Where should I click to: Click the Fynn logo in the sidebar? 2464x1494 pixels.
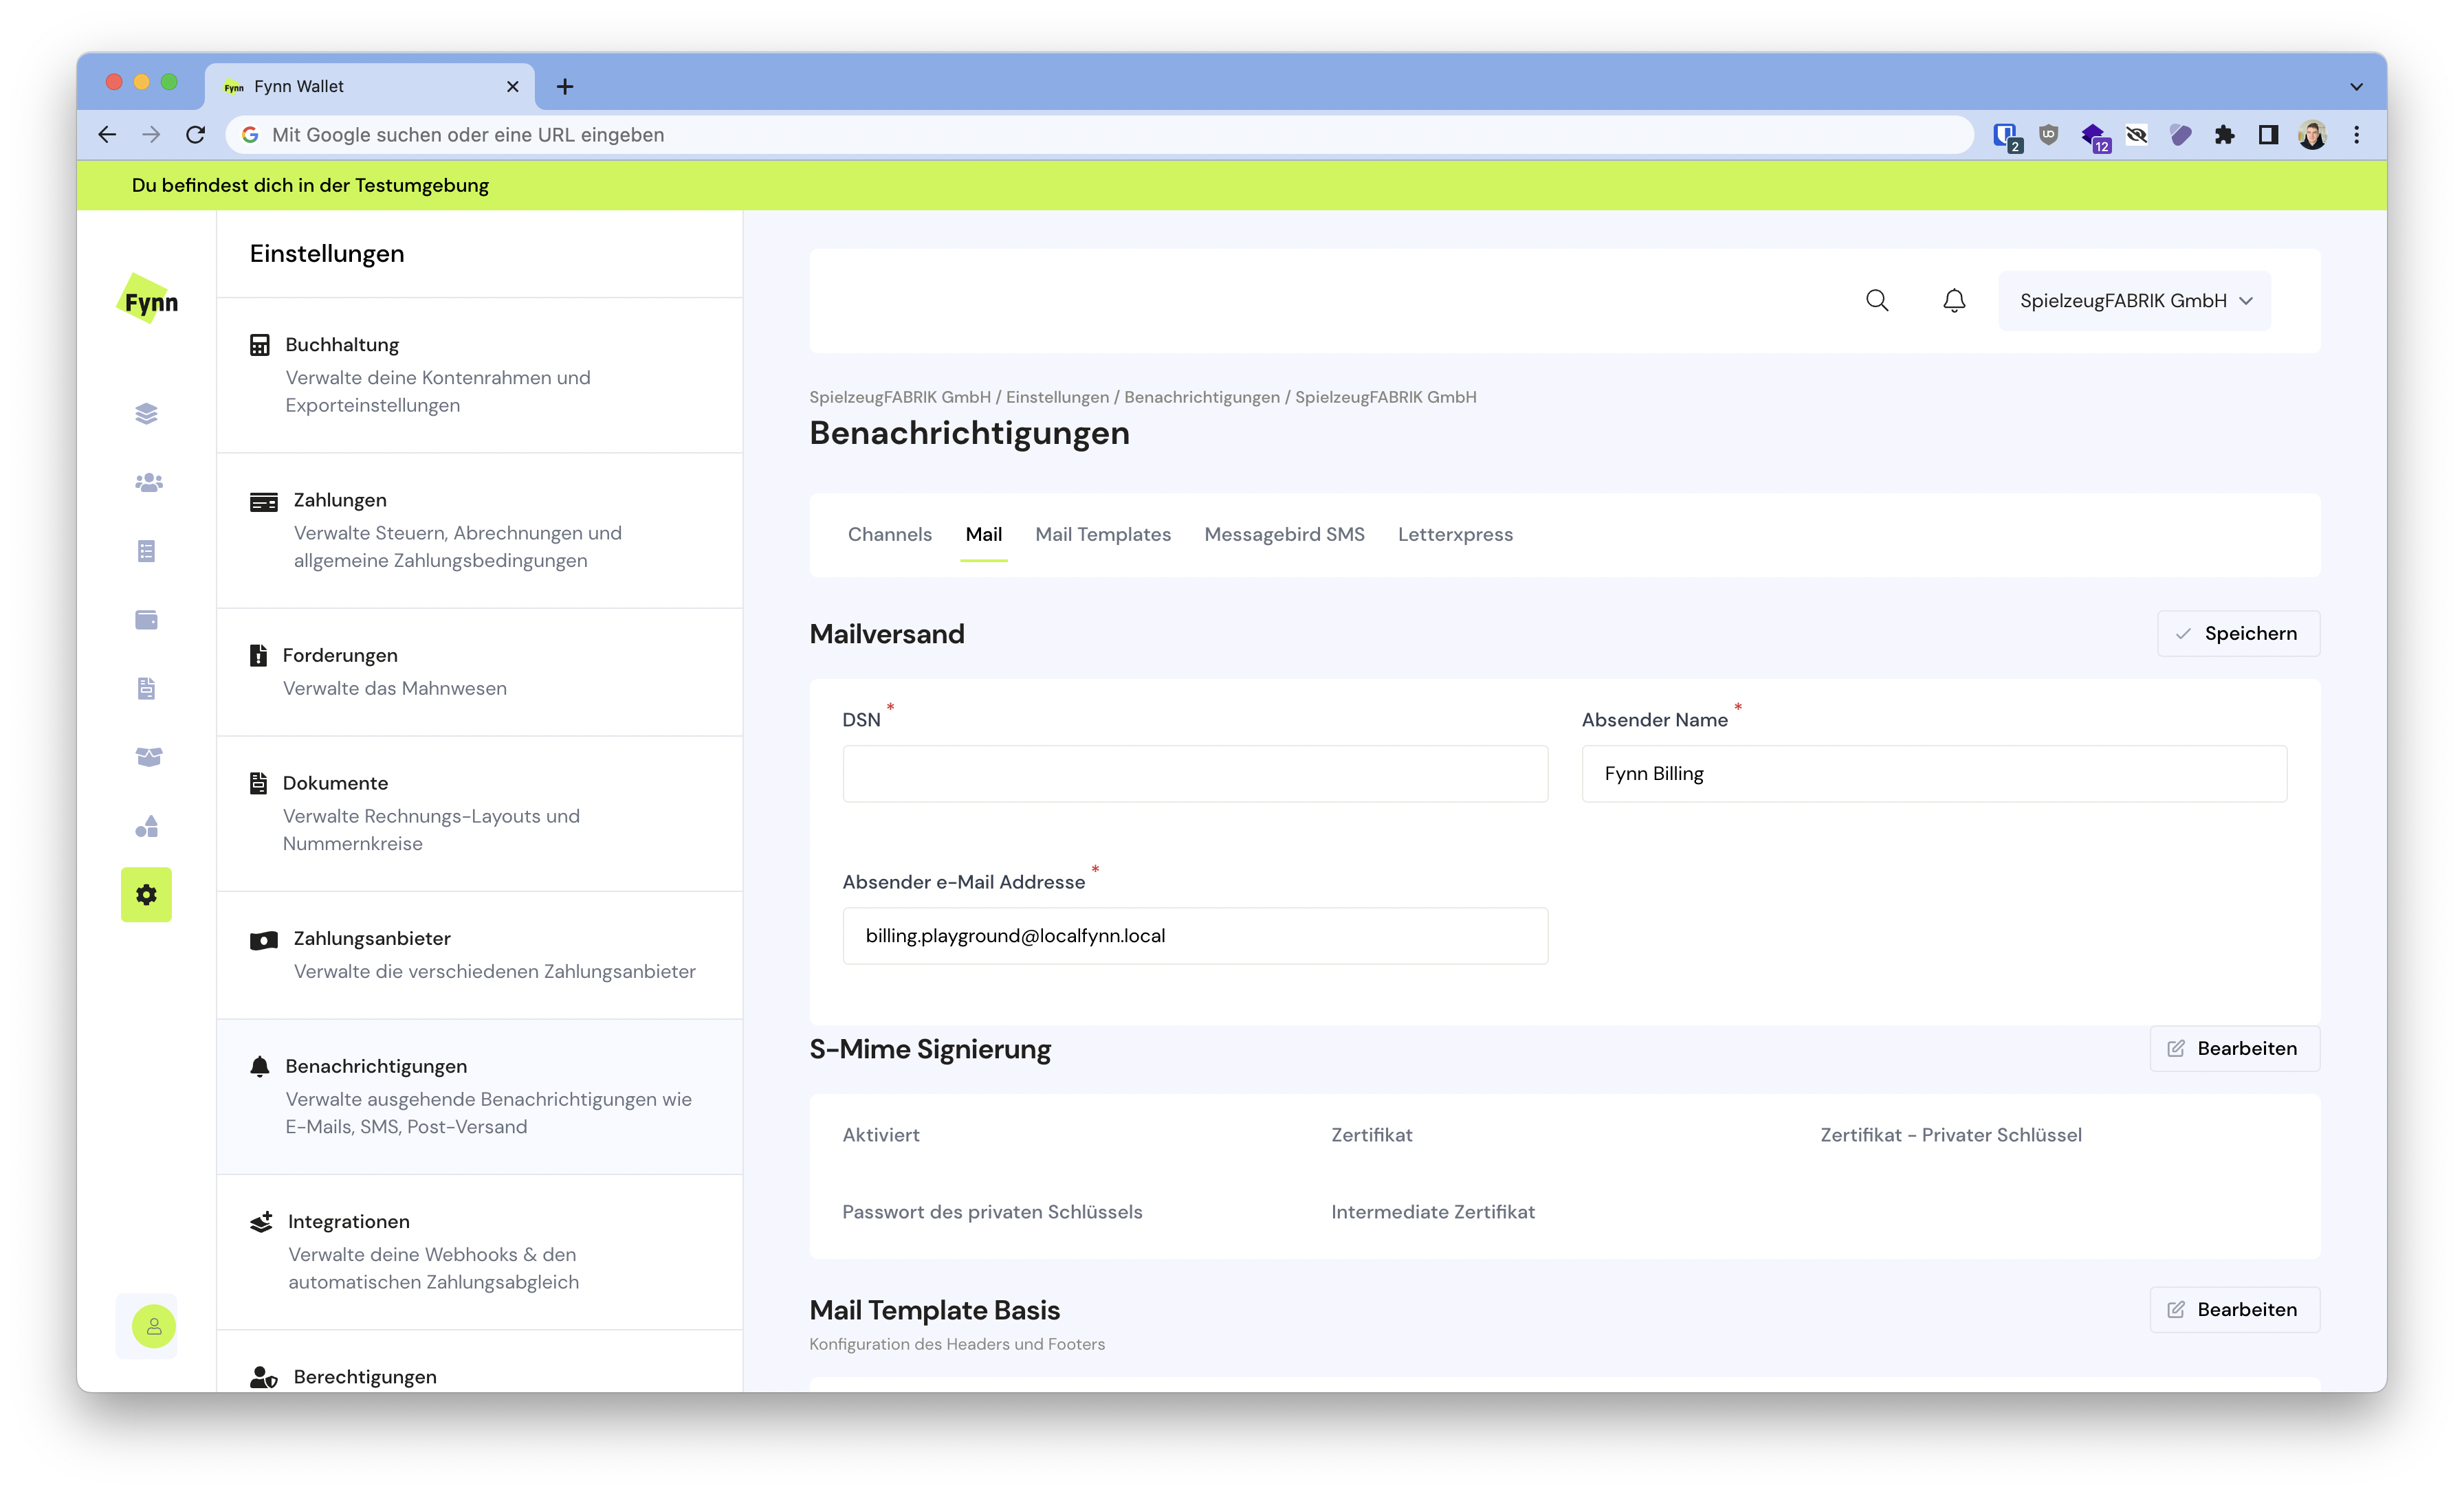click(148, 299)
